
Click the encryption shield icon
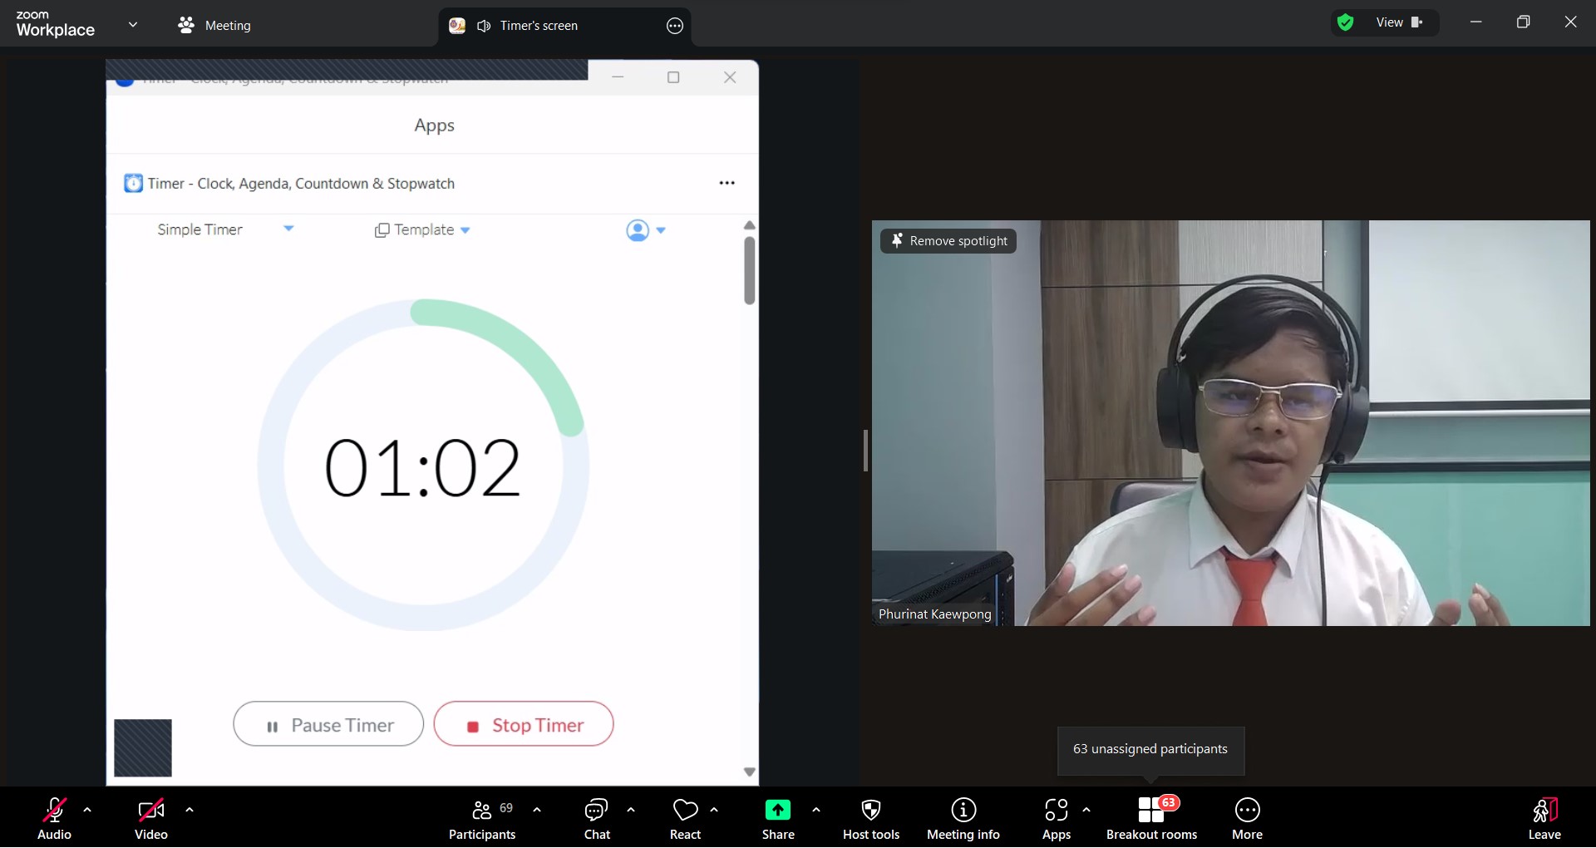pos(1345,22)
